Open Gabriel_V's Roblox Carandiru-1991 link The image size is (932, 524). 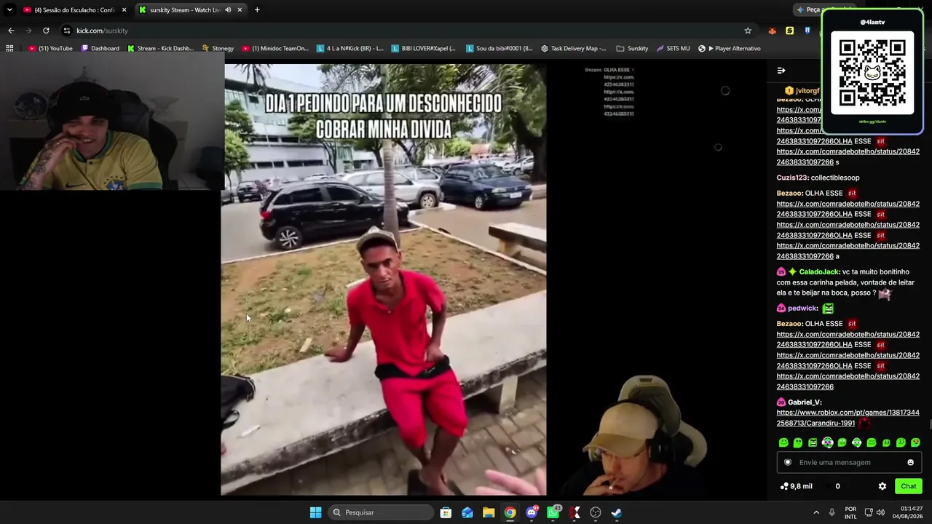point(848,418)
